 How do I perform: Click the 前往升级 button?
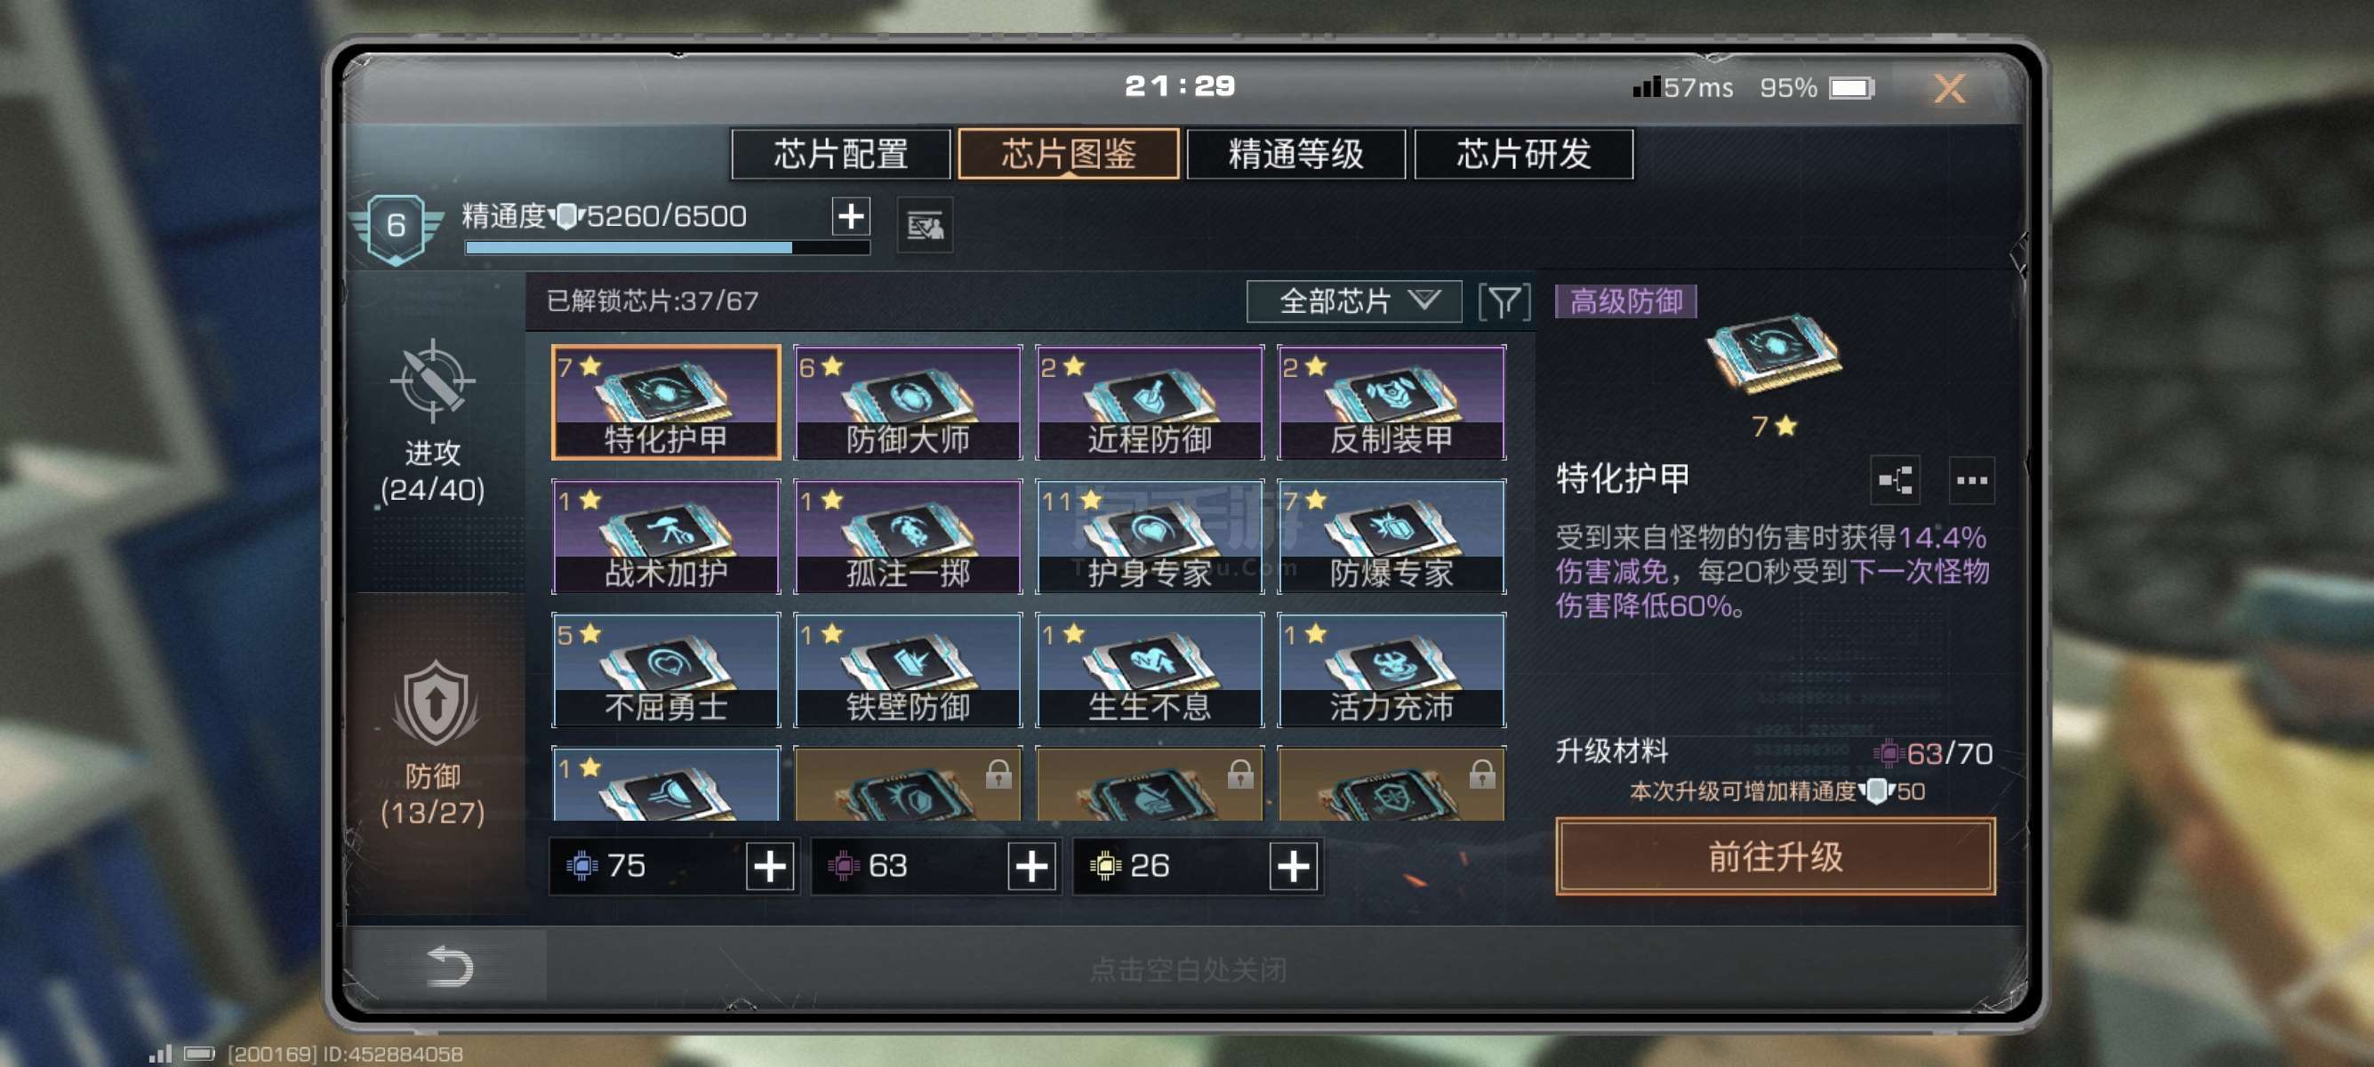(1775, 856)
